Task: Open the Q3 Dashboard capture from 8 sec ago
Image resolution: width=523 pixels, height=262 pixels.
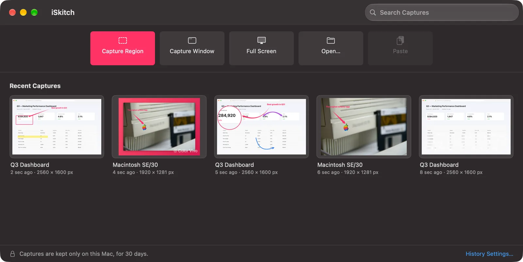Action: [466, 127]
